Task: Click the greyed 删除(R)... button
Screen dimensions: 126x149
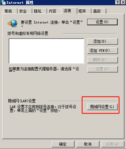Action: tap(103, 60)
